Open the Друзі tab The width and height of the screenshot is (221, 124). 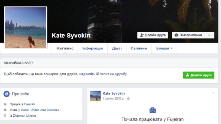pyautogui.click(x=117, y=48)
